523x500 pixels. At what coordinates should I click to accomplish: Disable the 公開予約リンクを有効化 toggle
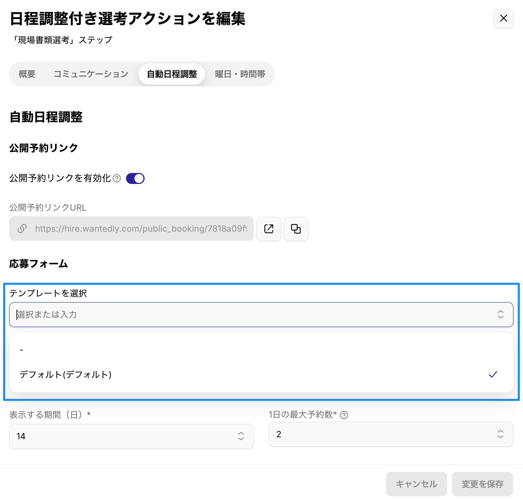[135, 178]
